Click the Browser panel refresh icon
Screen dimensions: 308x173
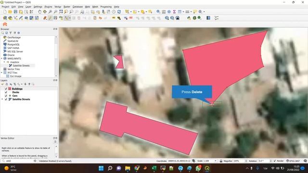pos(6,33)
